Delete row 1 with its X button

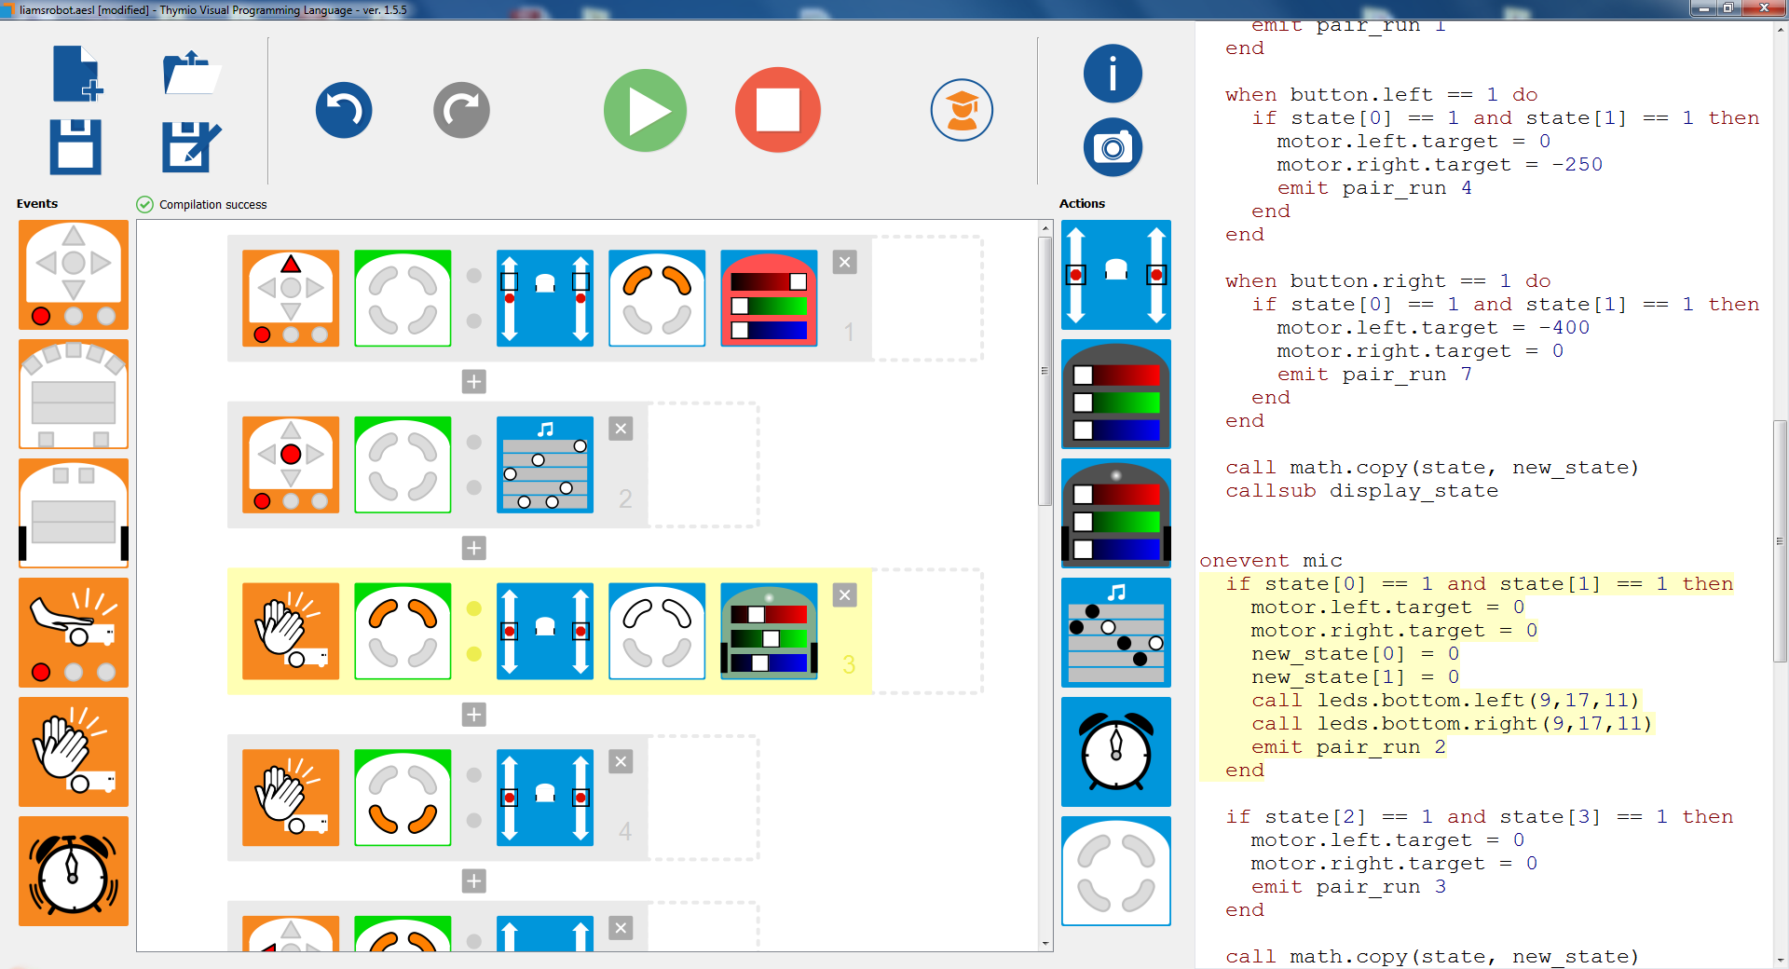[845, 262]
